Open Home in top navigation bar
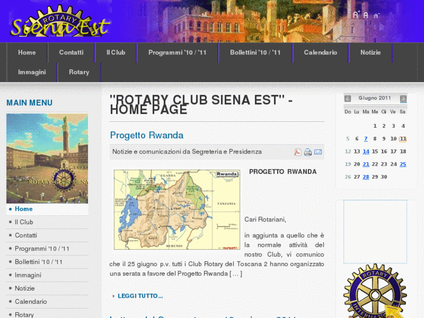424x318 pixels. [x=27, y=53]
